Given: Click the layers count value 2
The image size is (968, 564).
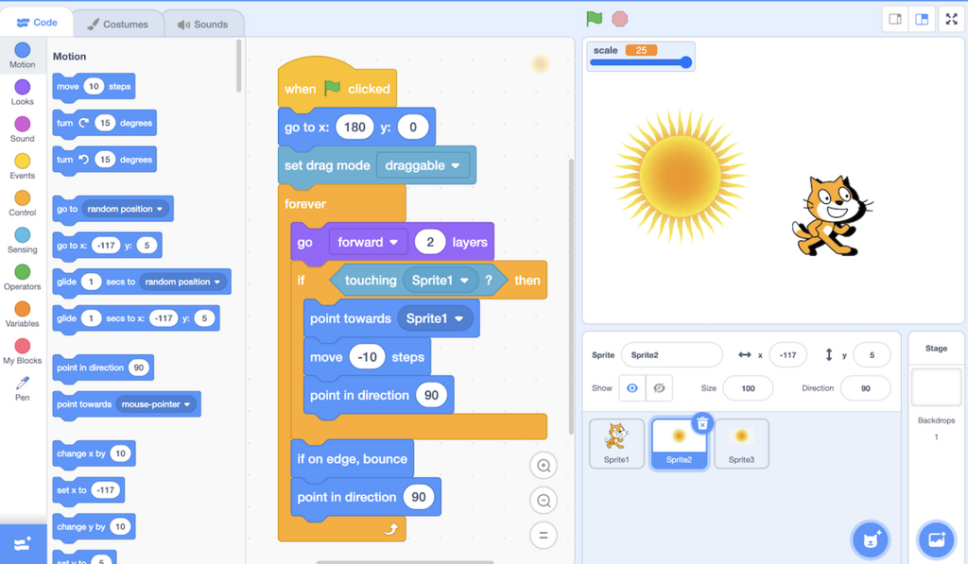Looking at the screenshot, I should 430,242.
